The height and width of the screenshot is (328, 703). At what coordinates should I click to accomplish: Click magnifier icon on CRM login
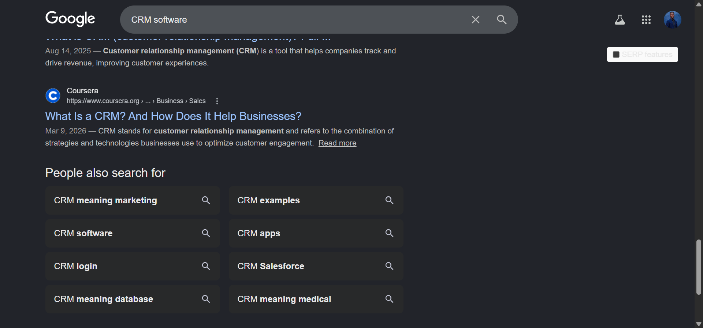point(206,266)
